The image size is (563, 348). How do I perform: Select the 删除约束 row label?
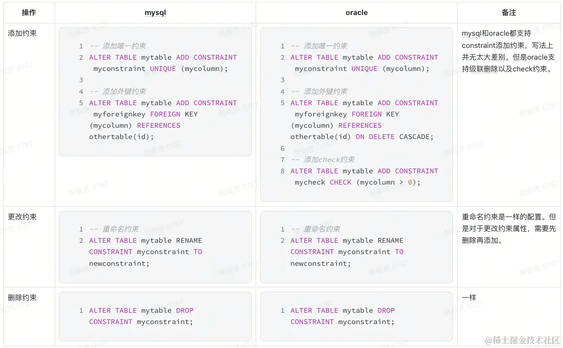coord(22,298)
